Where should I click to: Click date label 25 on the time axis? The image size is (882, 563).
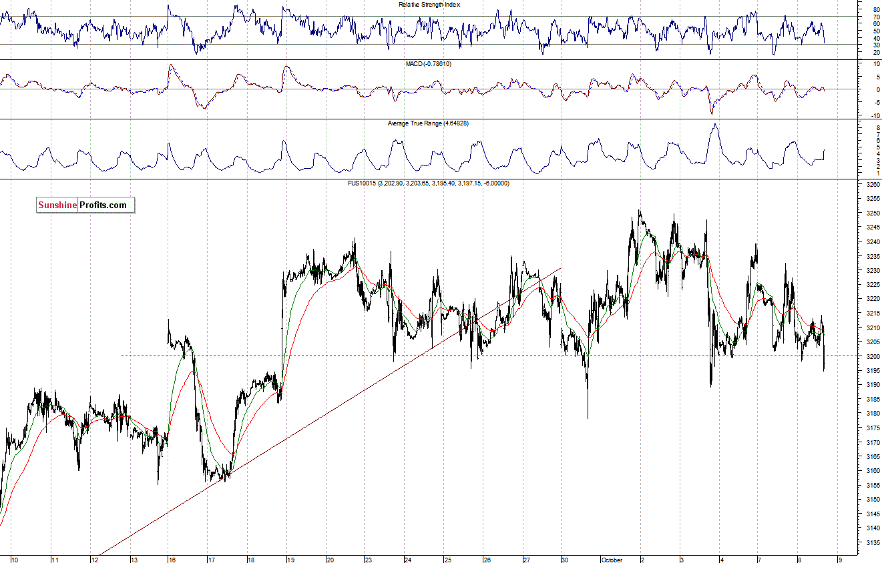tap(448, 560)
